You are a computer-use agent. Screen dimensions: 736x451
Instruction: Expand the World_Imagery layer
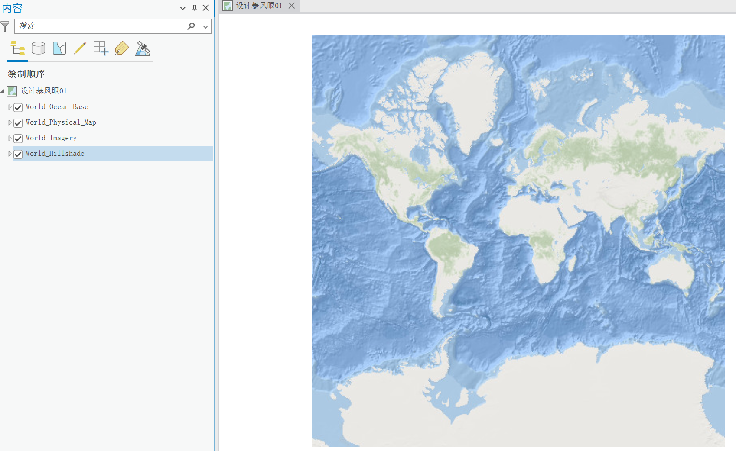(10, 138)
